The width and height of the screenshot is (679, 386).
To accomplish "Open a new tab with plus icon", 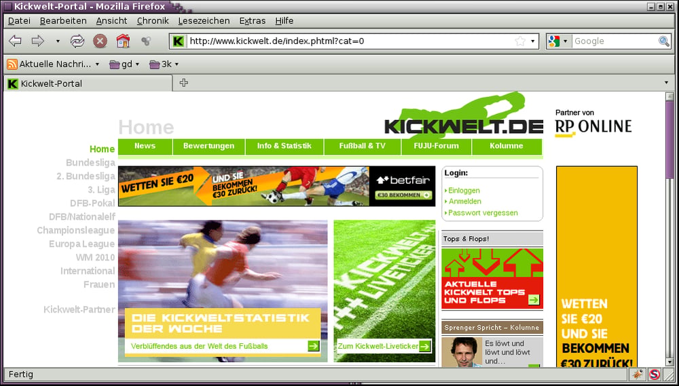I will pos(183,83).
